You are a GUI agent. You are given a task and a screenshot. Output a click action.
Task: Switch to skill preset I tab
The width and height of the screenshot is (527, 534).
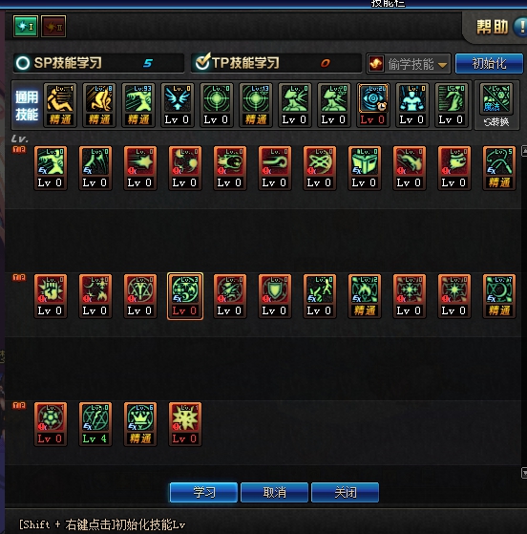pos(26,26)
